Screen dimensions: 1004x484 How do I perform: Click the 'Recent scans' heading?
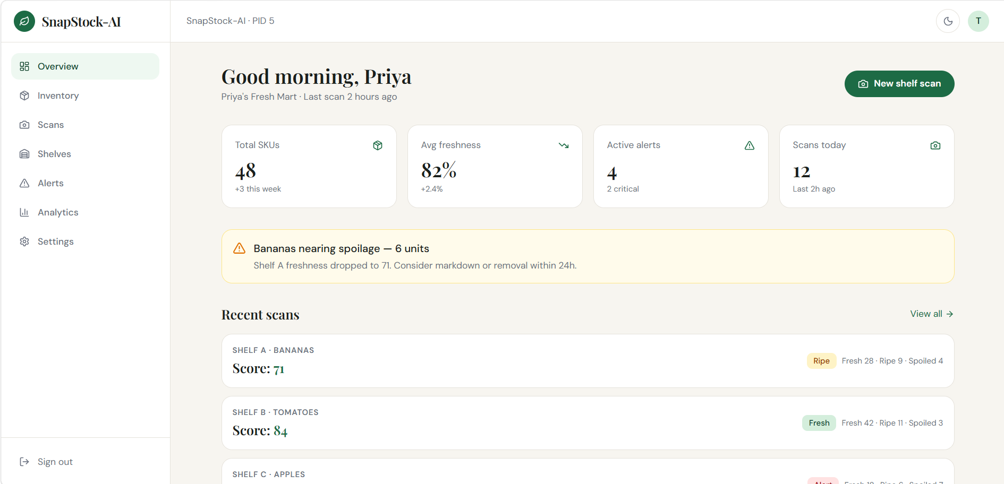[x=260, y=315]
